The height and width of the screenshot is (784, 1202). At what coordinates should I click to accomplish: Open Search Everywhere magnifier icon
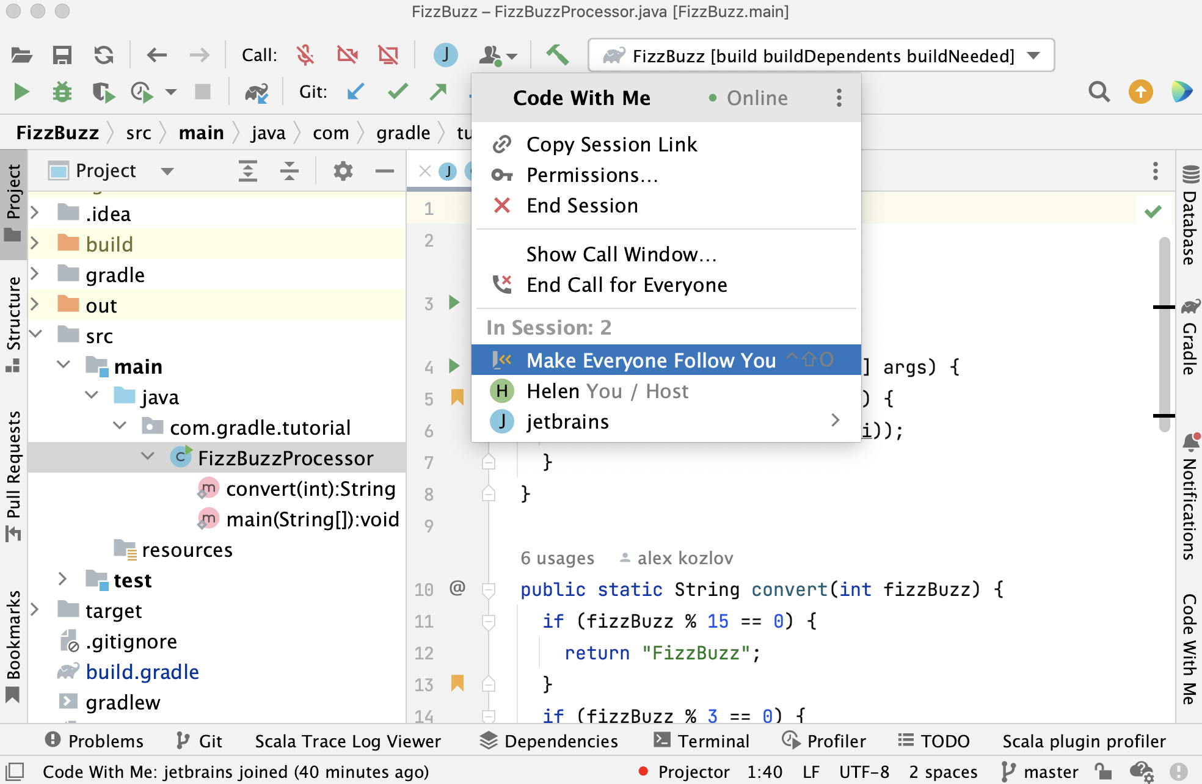pyautogui.click(x=1099, y=92)
